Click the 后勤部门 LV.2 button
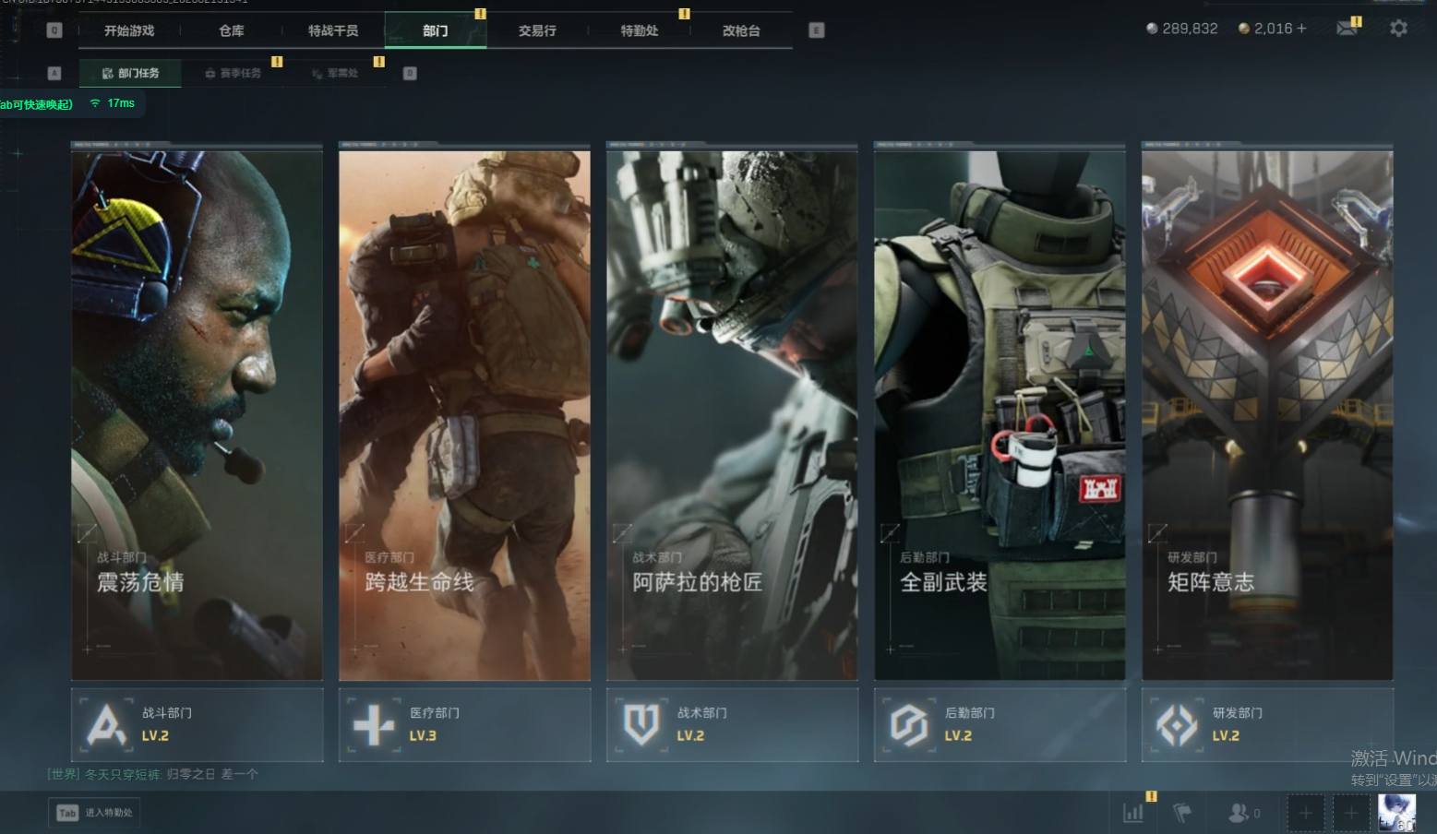Screen dimensions: 1437x834 click(x=1000, y=724)
